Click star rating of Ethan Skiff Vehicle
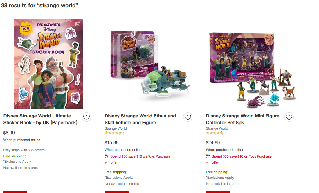 114,133
